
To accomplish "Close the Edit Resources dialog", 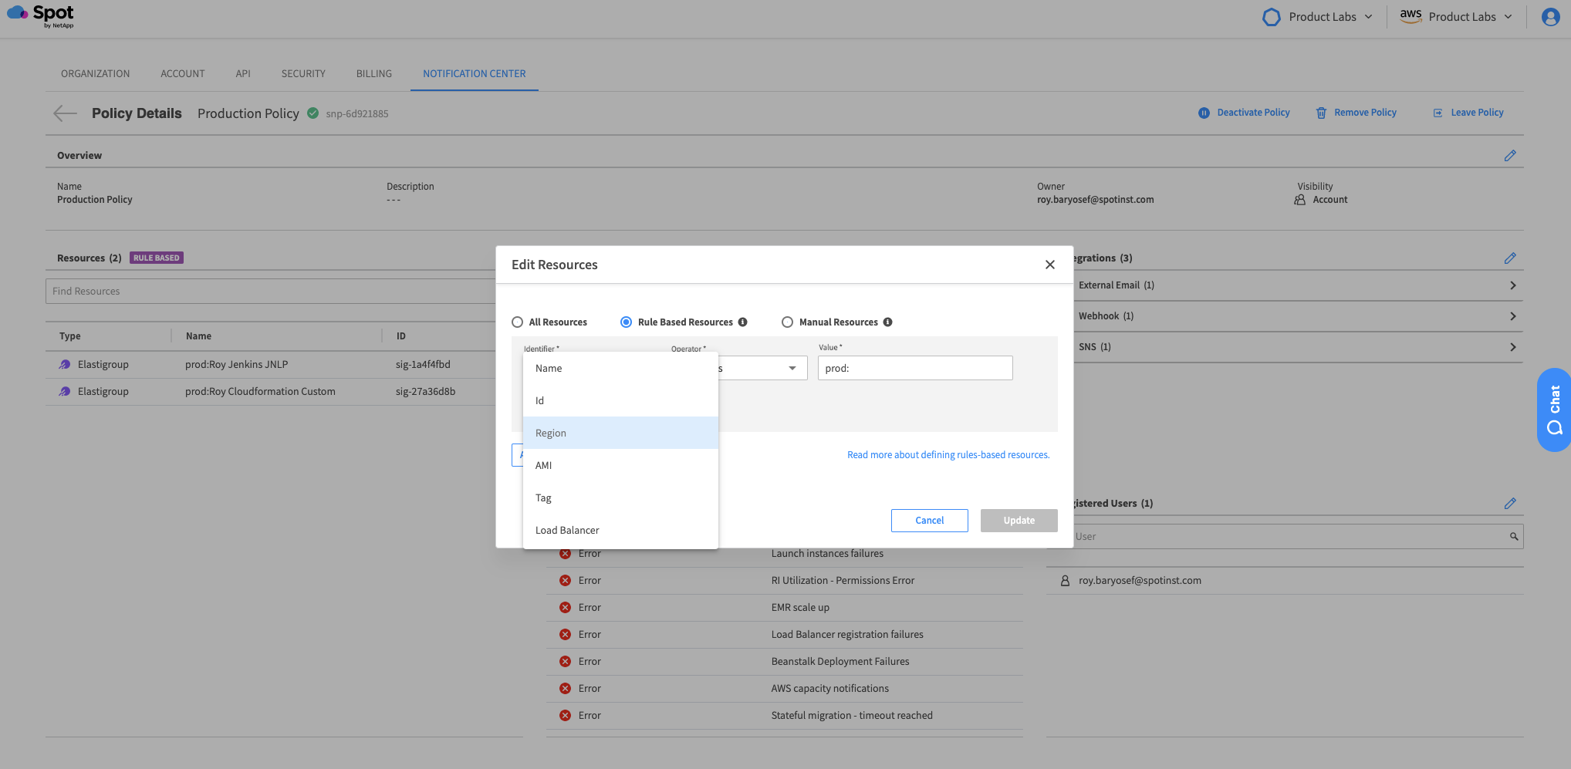I will click(1049, 265).
